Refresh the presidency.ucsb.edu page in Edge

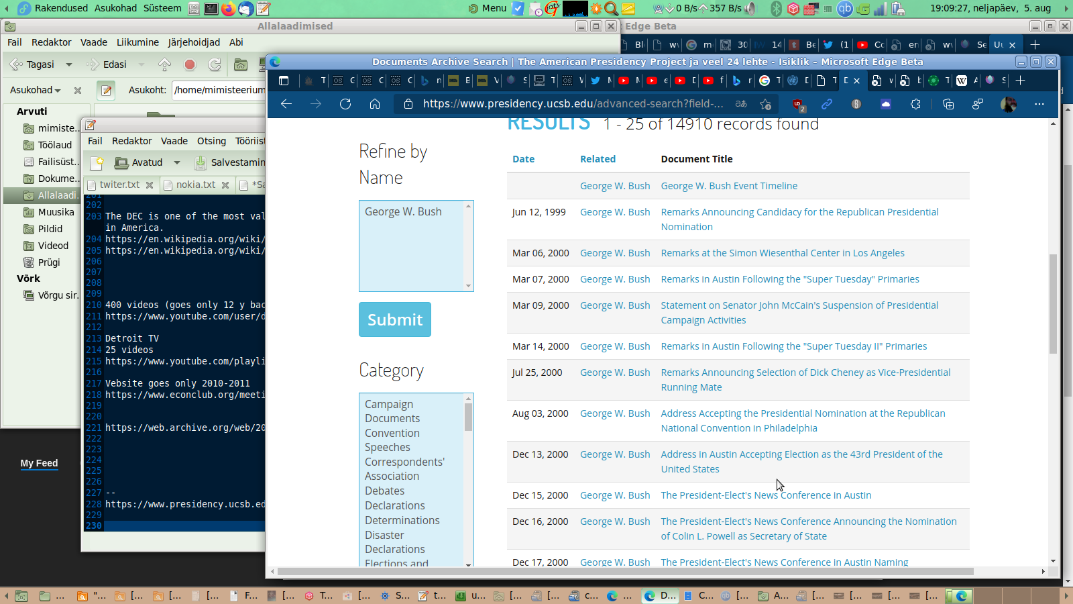click(x=345, y=104)
